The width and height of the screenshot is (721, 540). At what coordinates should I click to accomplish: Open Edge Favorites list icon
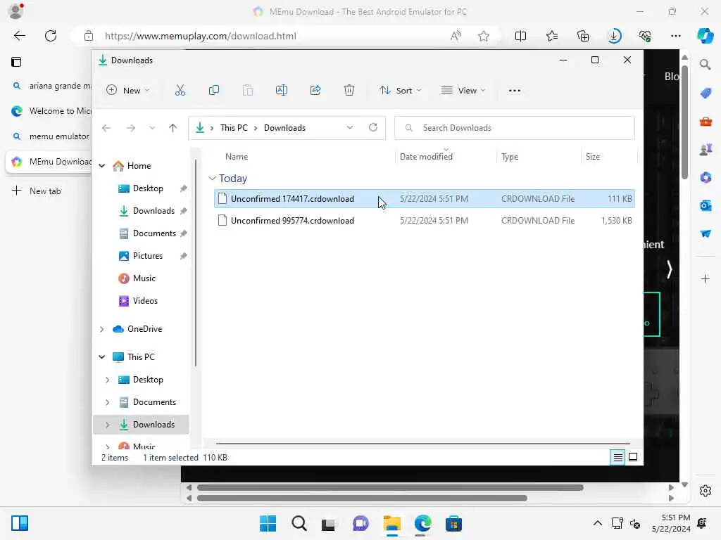click(552, 36)
